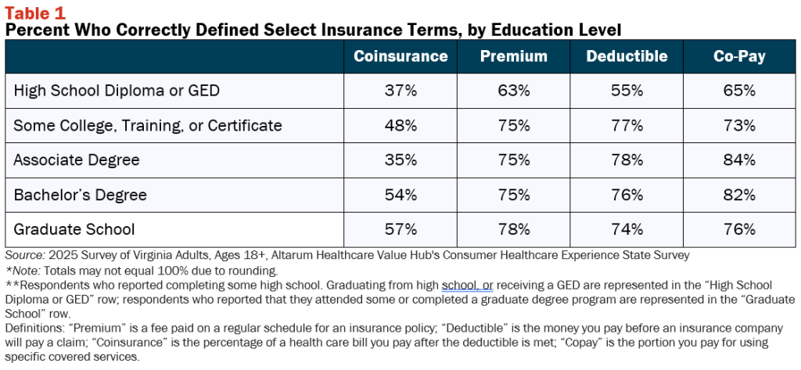
Task: Click the red Table 1 heading
Action: coord(35,13)
